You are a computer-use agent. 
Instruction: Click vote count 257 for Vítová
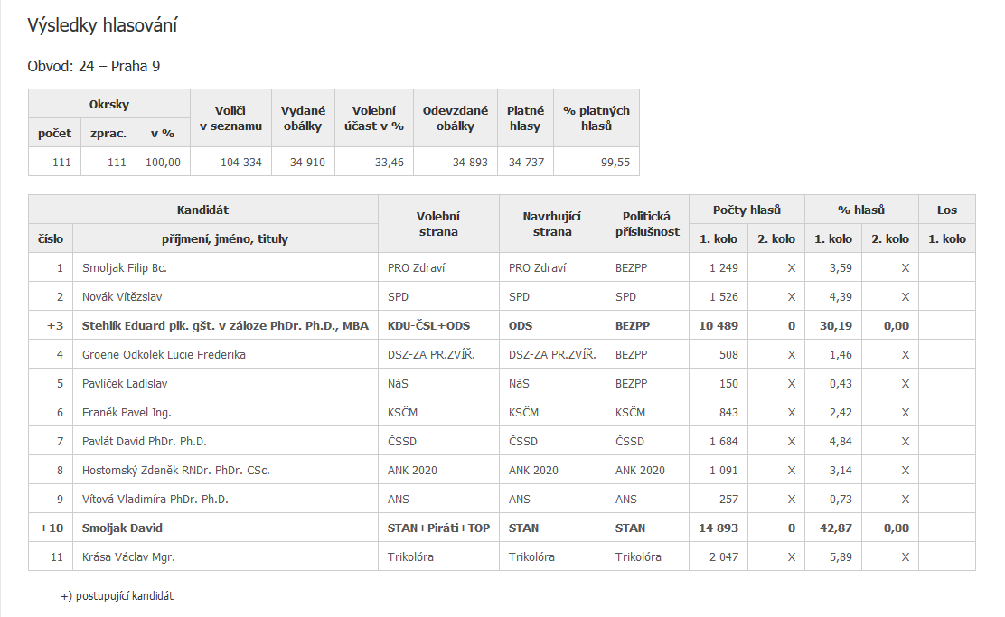tap(728, 499)
